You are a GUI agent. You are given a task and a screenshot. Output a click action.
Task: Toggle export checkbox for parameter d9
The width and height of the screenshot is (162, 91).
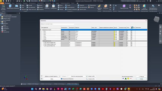[132, 36]
